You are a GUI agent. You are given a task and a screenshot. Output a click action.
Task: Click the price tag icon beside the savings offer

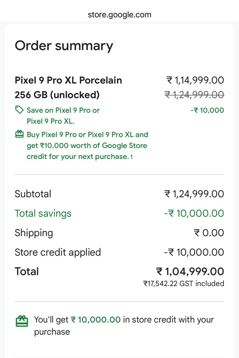[19, 110]
